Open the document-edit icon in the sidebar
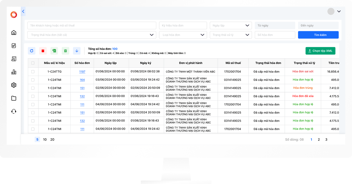Screen dimensions: 352x184 tap(14, 46)
